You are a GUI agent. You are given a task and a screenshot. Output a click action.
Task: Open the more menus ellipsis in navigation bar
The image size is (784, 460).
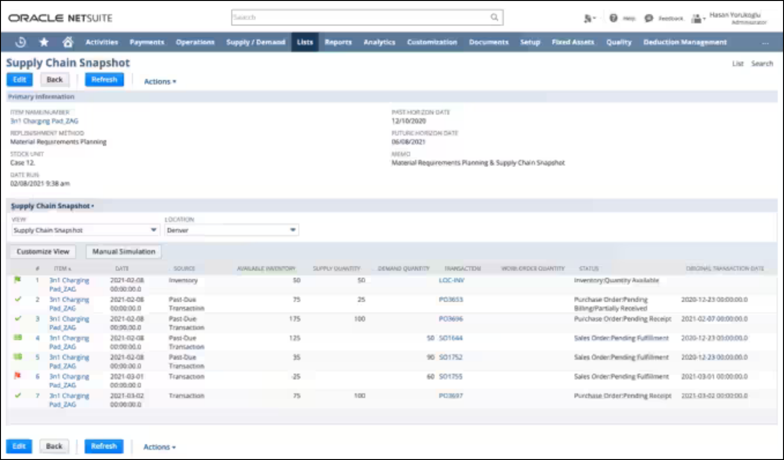click(x=765, y=43)
